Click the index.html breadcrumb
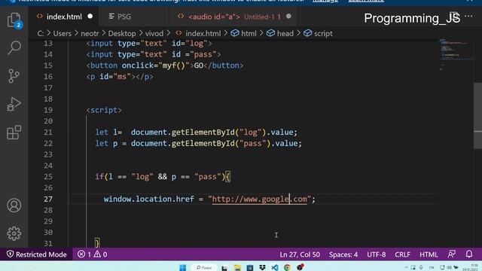 (x=198, y=33)
